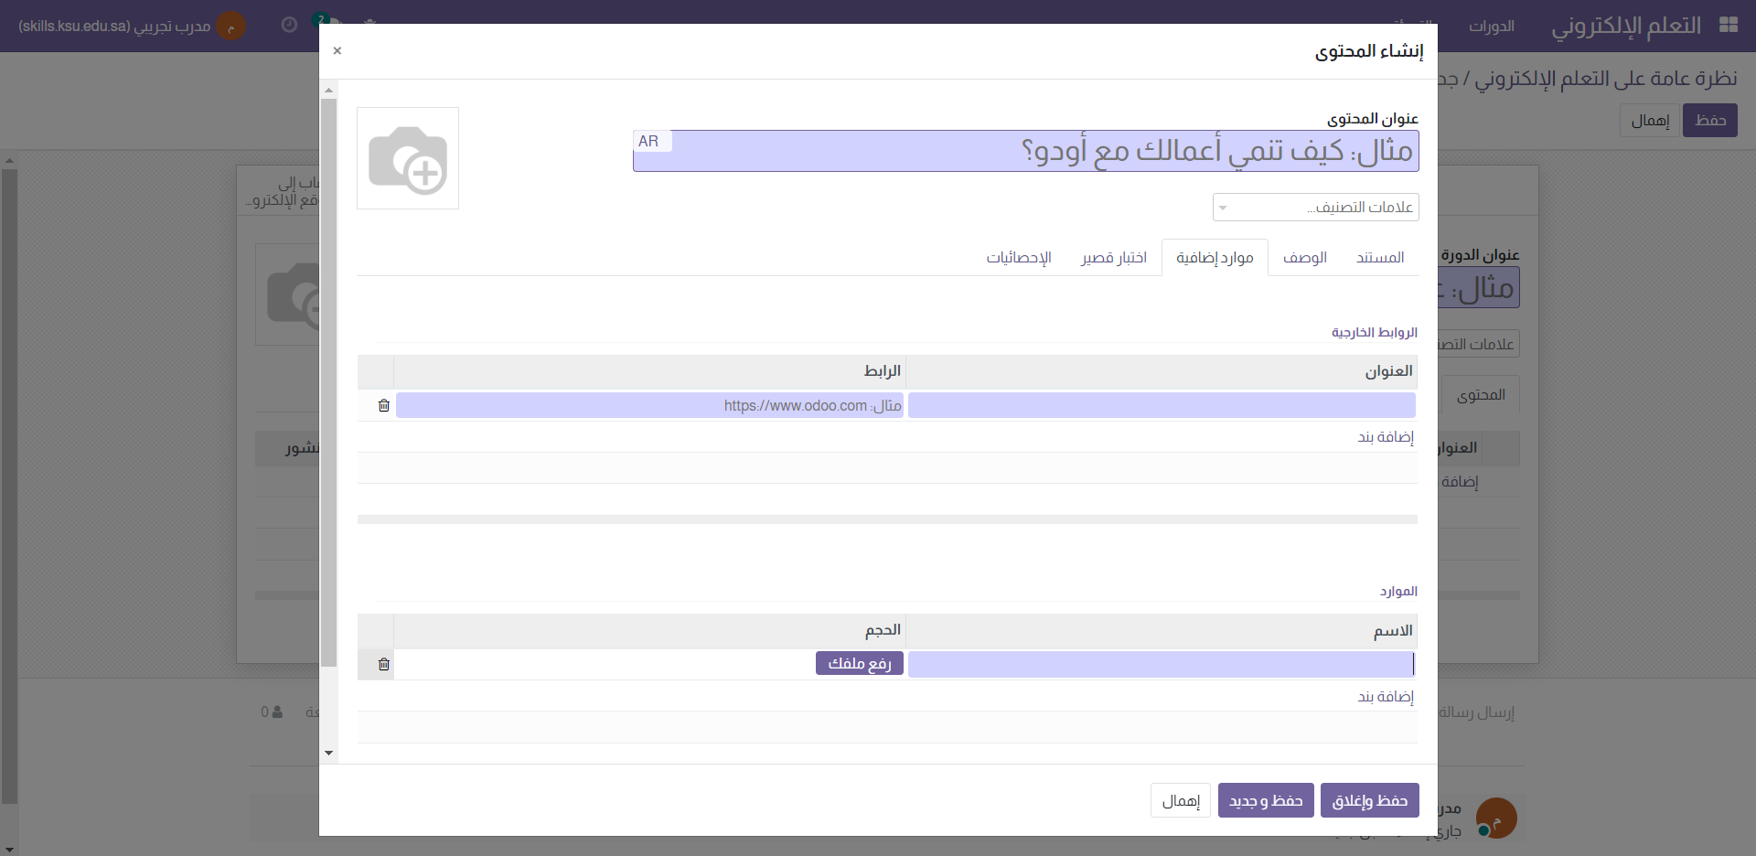Open the علامات التصنيف tags dropdown
1756x856 pixels.
pos(1315,208)
